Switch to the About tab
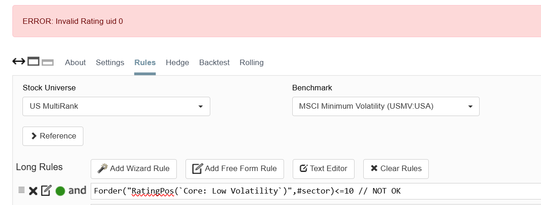Viewport: 541px width, 205px height. click(x=75, y=63)
